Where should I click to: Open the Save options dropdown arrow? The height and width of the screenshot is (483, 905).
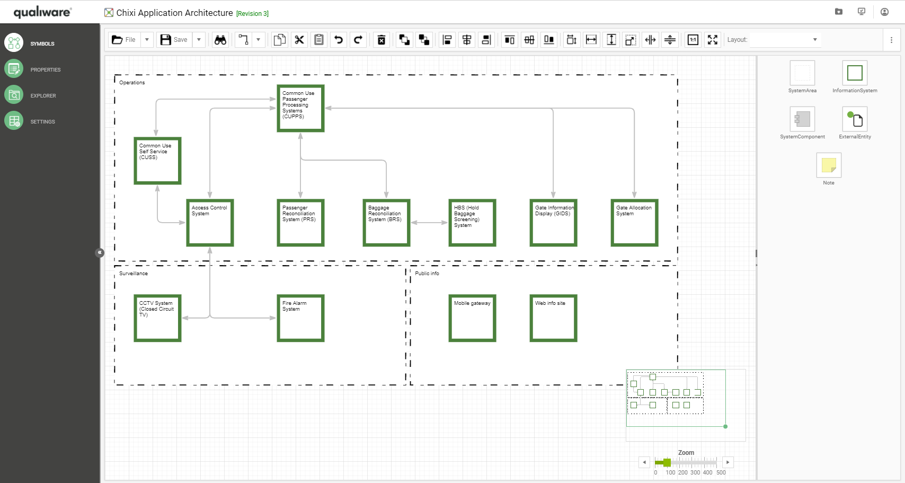[x=199, y=40]
